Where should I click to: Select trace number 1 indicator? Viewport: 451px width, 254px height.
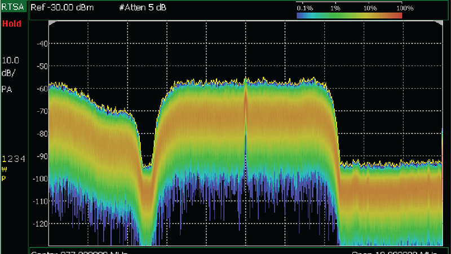pyautogui.click(x=5, y=159)
